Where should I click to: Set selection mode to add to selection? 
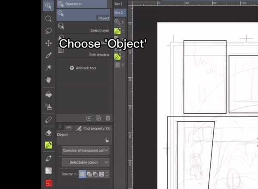pos(89,174)
